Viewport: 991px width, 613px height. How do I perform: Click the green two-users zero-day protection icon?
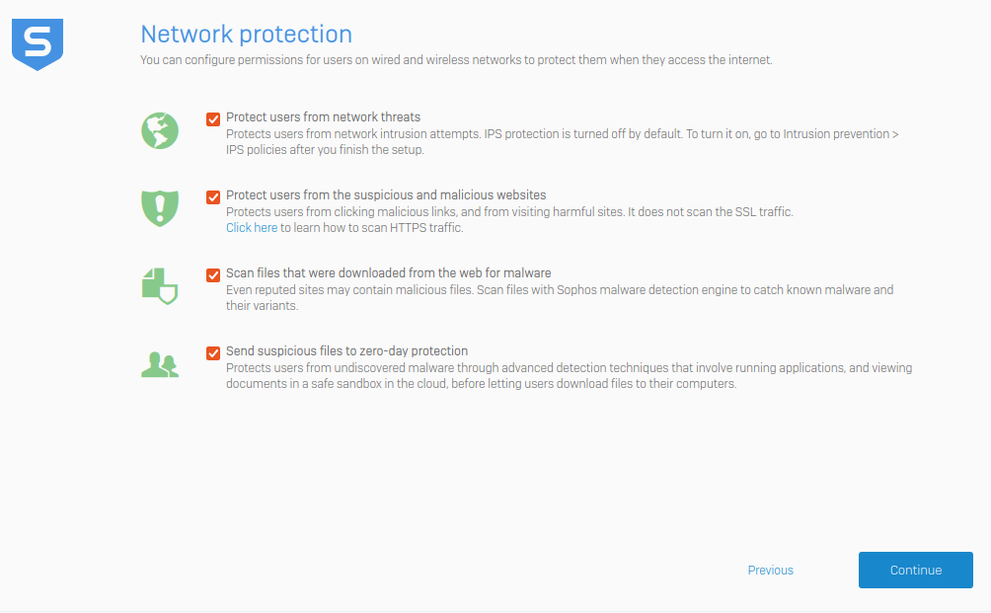[x=160, y=364]
